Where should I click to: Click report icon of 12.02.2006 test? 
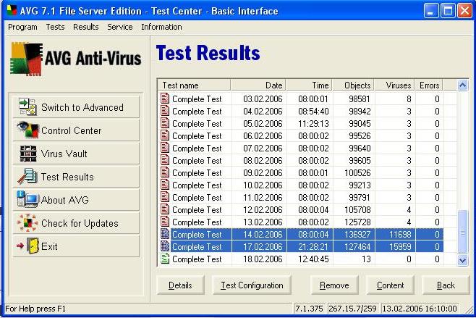tap(165, 209)
